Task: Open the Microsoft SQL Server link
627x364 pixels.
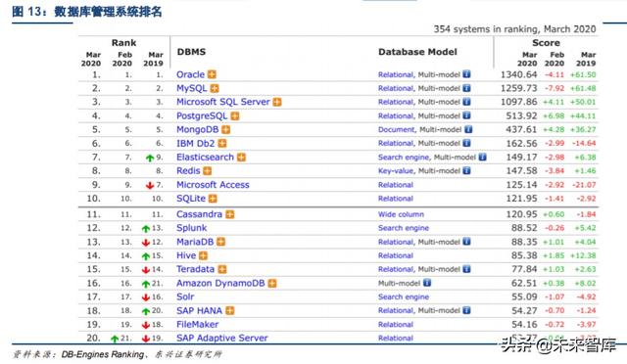Action: [x=223, y=102]
